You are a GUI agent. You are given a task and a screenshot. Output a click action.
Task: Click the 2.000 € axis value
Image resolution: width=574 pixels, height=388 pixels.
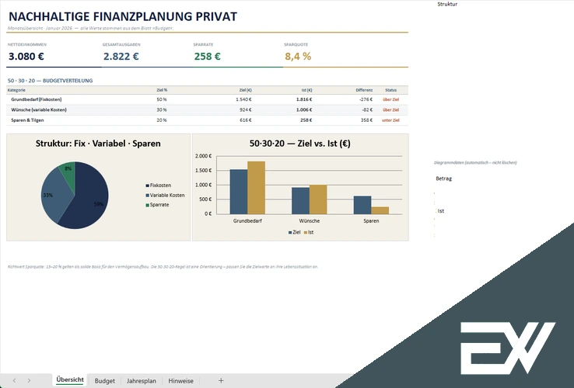tap(204, 156)
